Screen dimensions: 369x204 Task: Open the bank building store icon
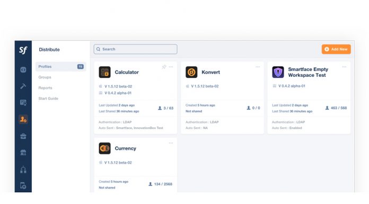(x=23, y=153)
